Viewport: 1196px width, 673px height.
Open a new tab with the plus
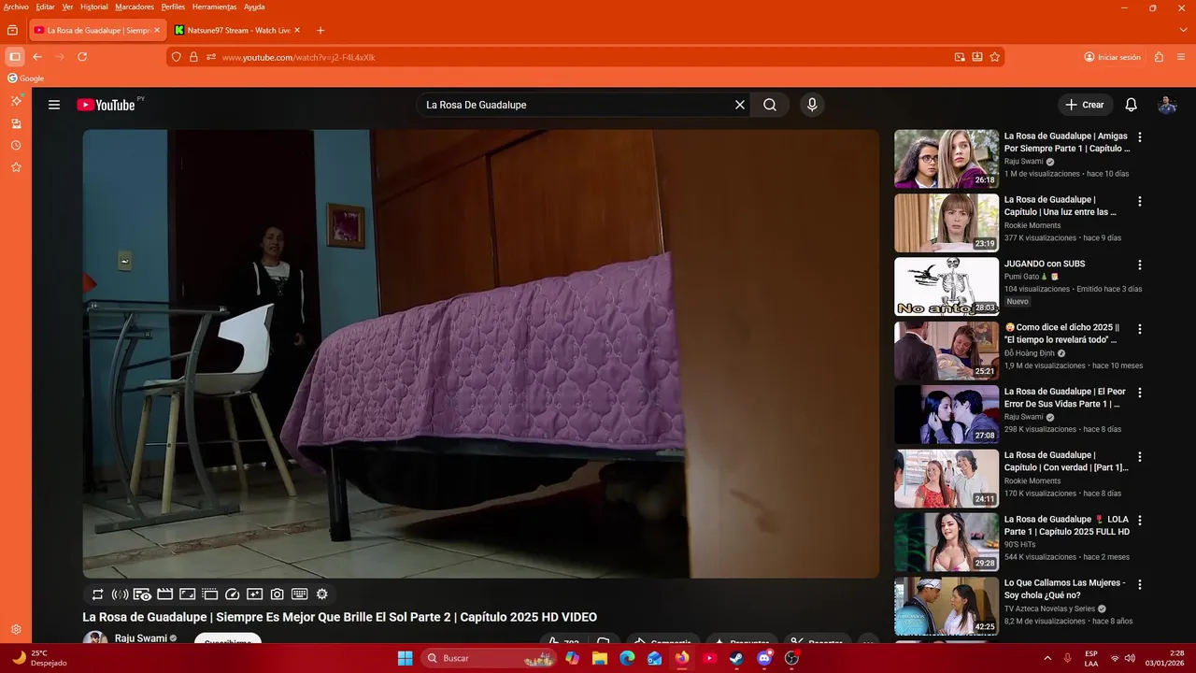320,30
